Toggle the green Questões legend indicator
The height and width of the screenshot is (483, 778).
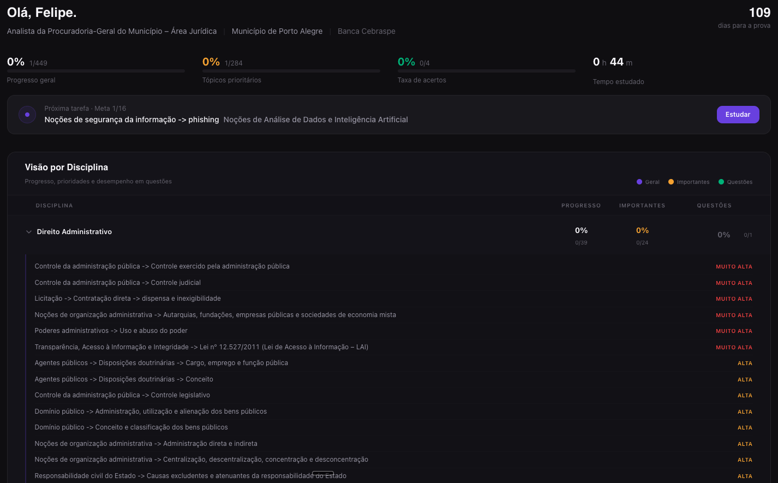721,182
